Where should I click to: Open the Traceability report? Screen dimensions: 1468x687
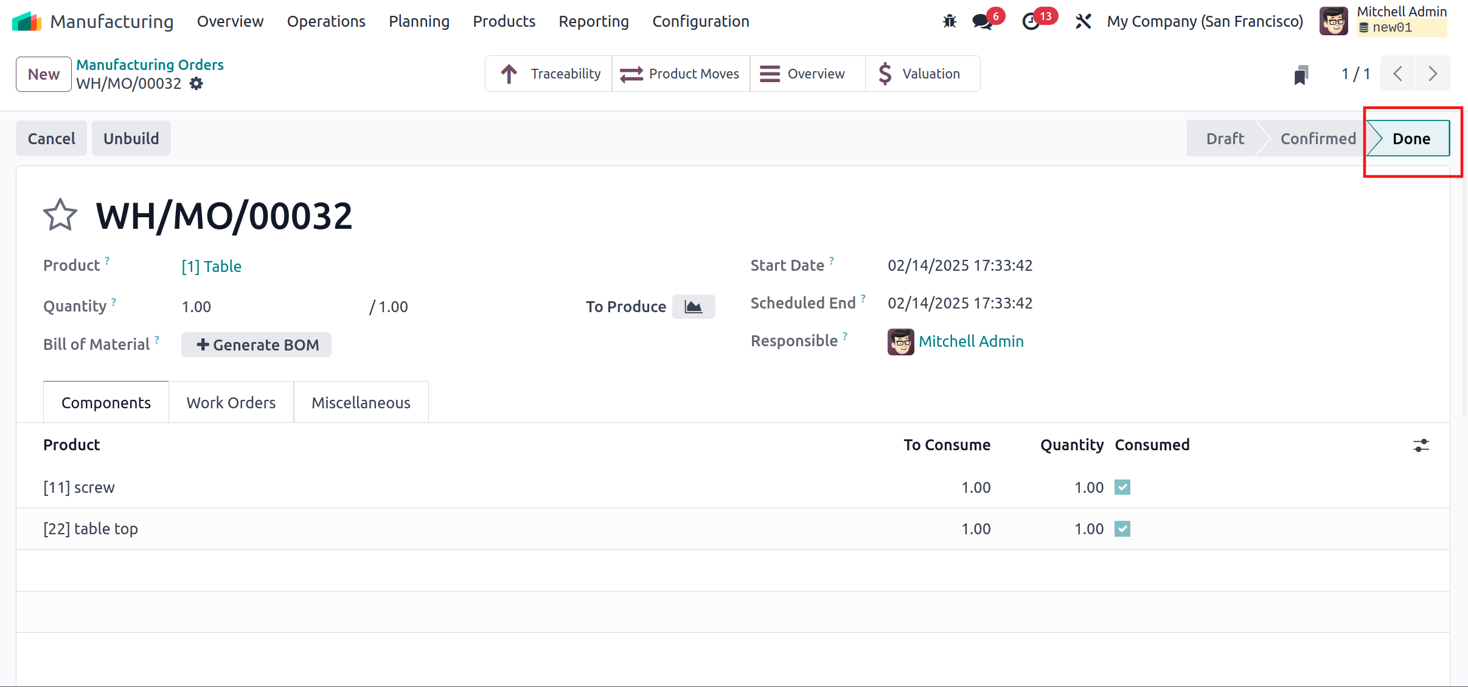tap(550, 74)
